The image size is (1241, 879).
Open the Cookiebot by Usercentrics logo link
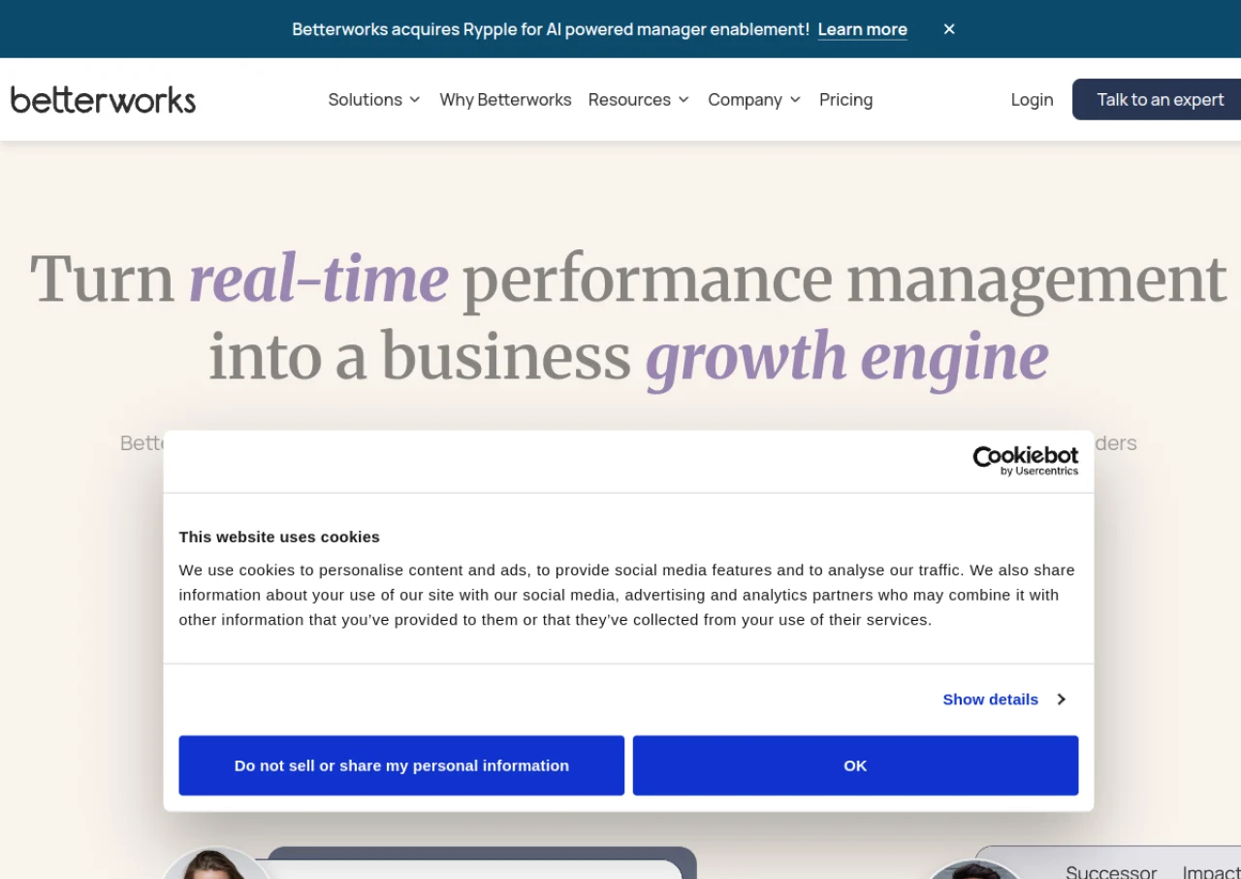pyautogui.click(x=1026, y=461)
